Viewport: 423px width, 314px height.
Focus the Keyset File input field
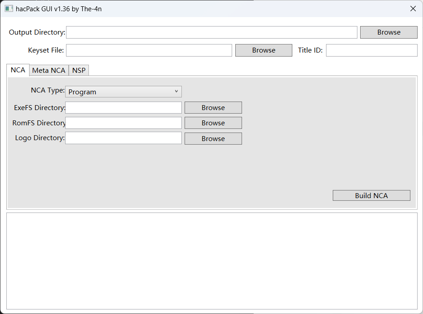pos(149,50)
